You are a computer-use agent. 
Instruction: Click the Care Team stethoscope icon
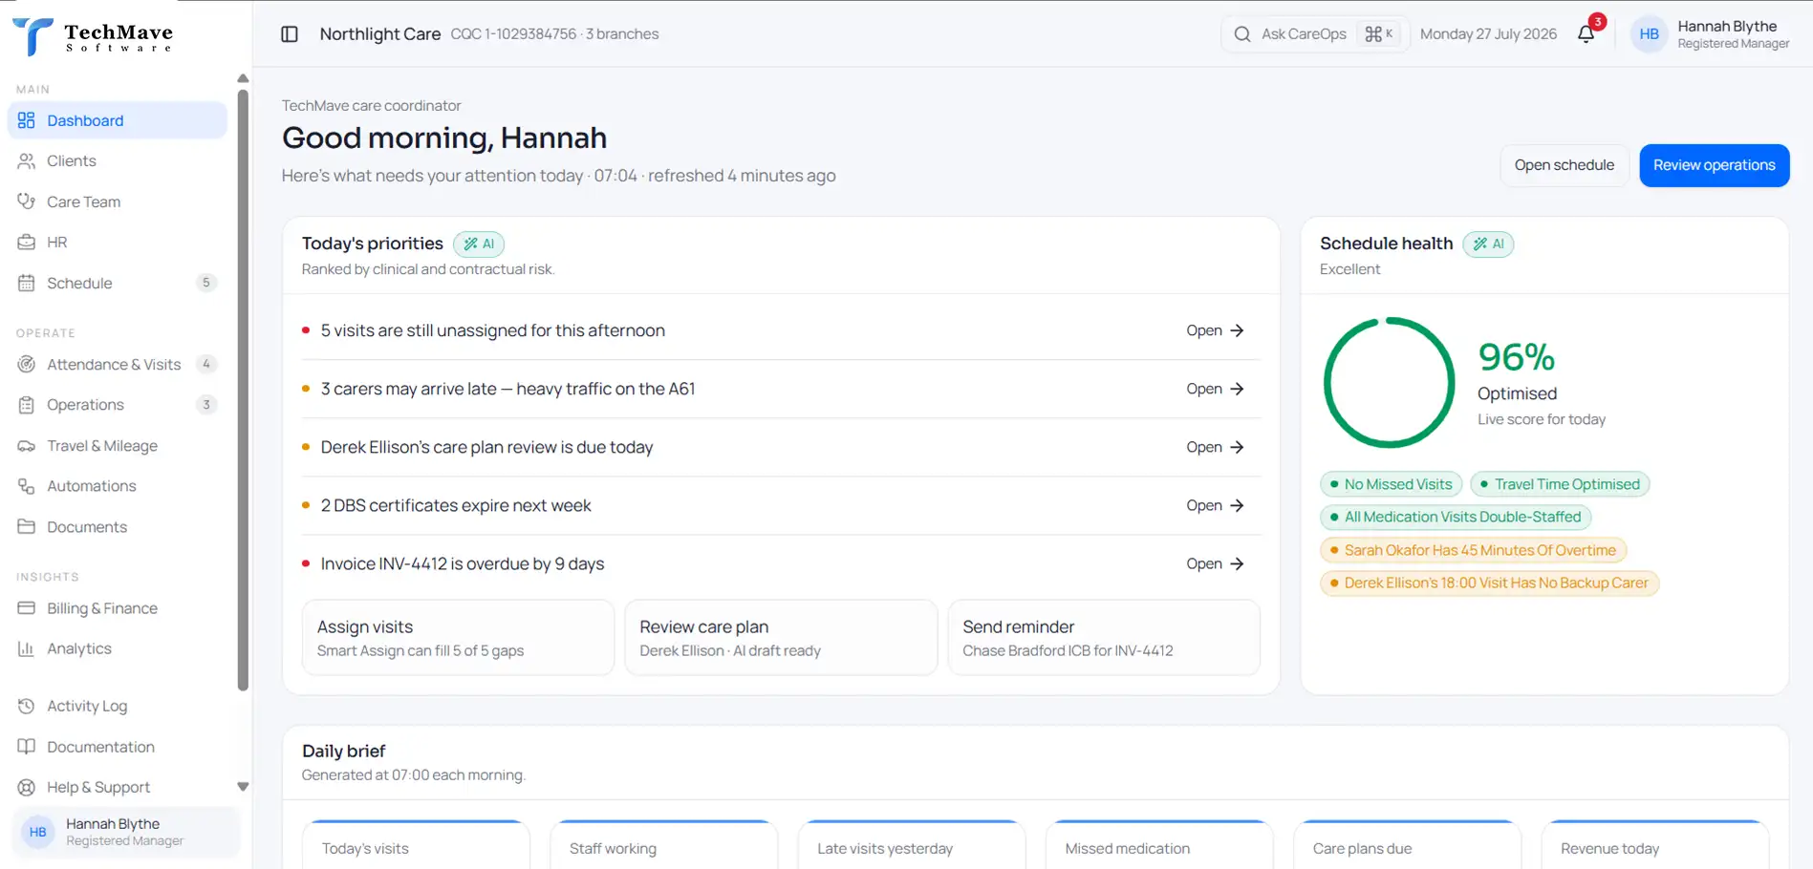pos(27,201)
